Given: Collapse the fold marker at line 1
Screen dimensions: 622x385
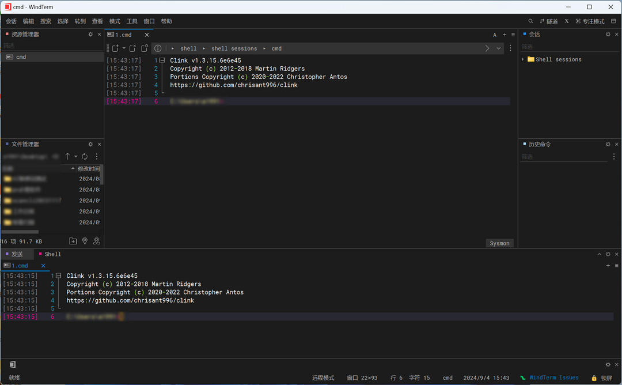Looking at the screenshot, I should (x=162, y=61).
